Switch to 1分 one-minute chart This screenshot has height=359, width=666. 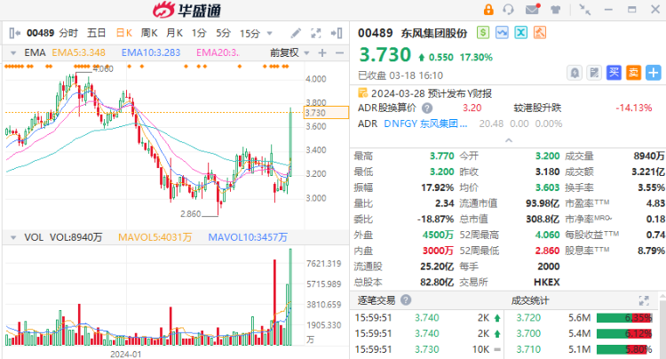tap(199, 33)
